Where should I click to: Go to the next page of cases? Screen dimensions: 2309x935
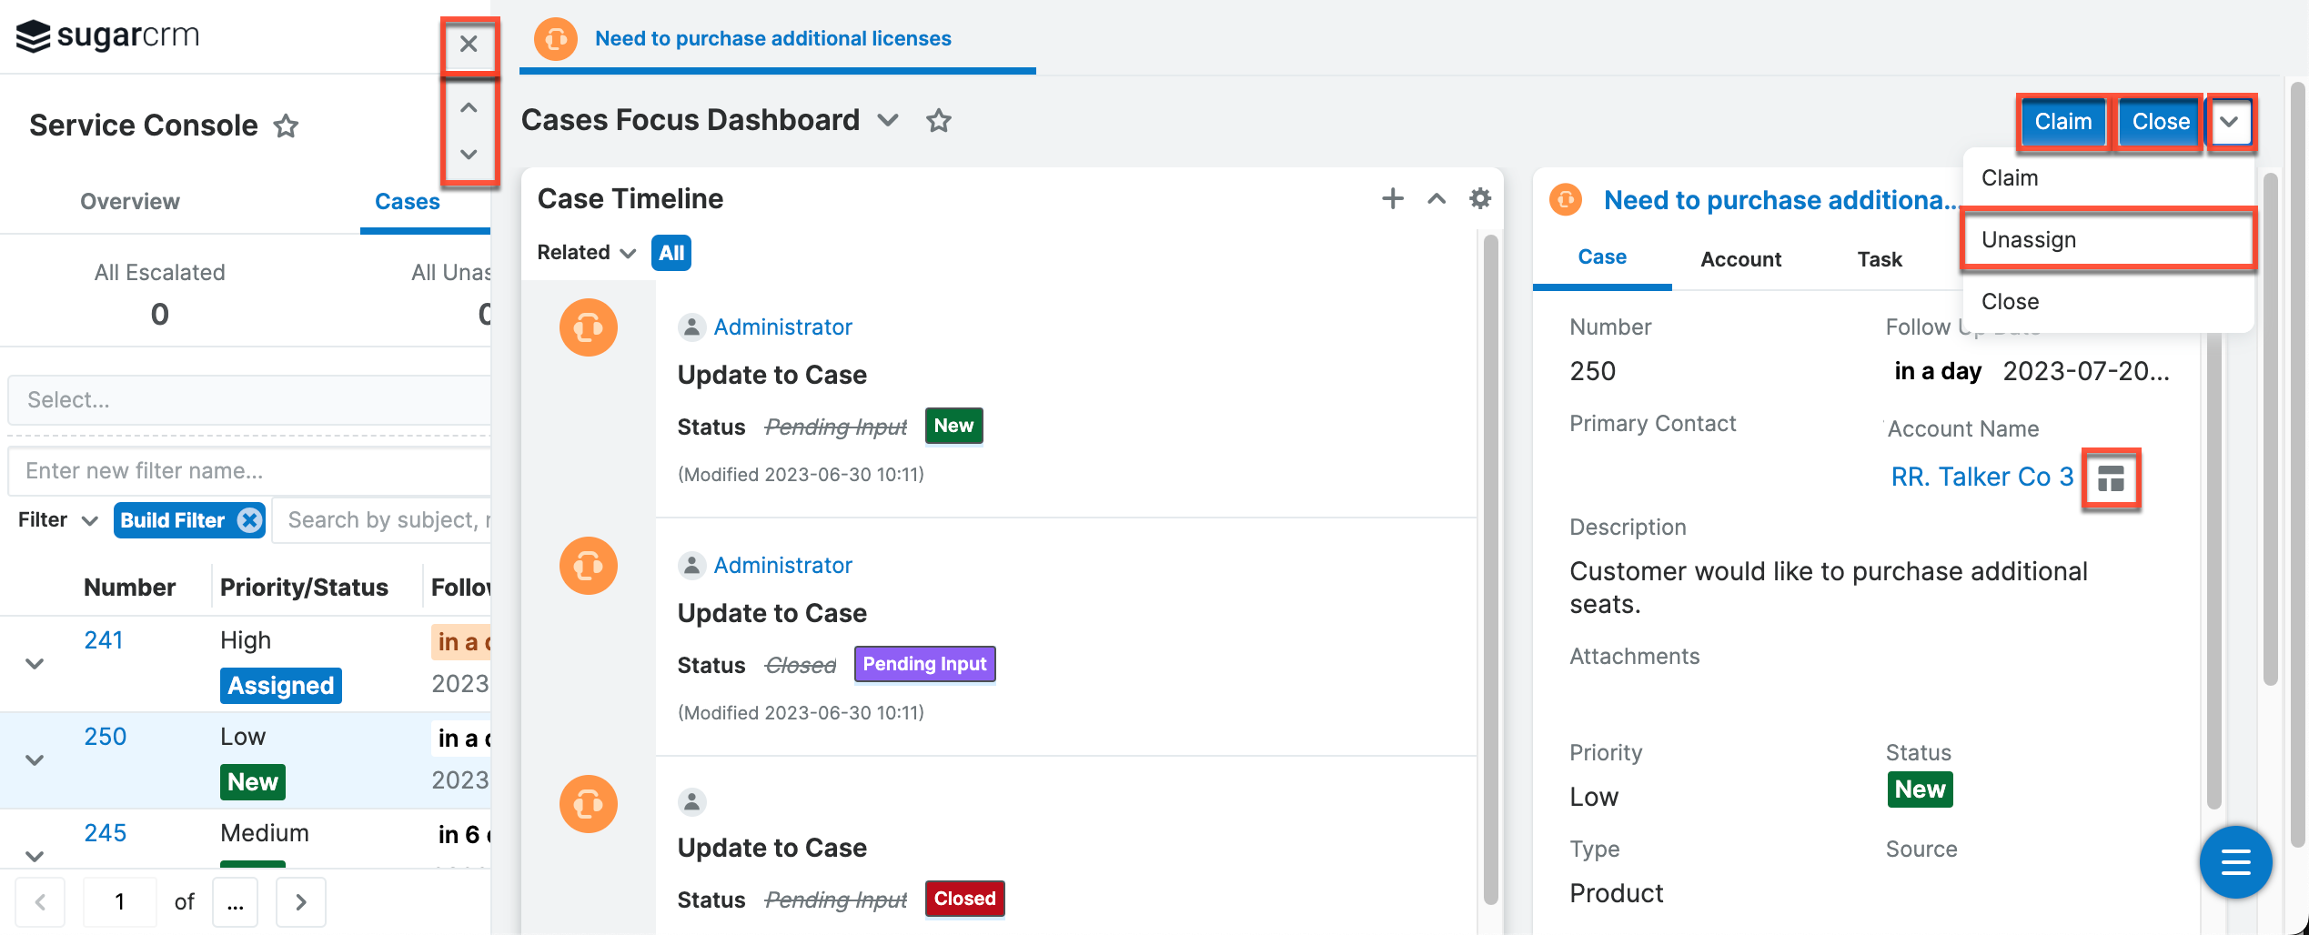point(300,901)
